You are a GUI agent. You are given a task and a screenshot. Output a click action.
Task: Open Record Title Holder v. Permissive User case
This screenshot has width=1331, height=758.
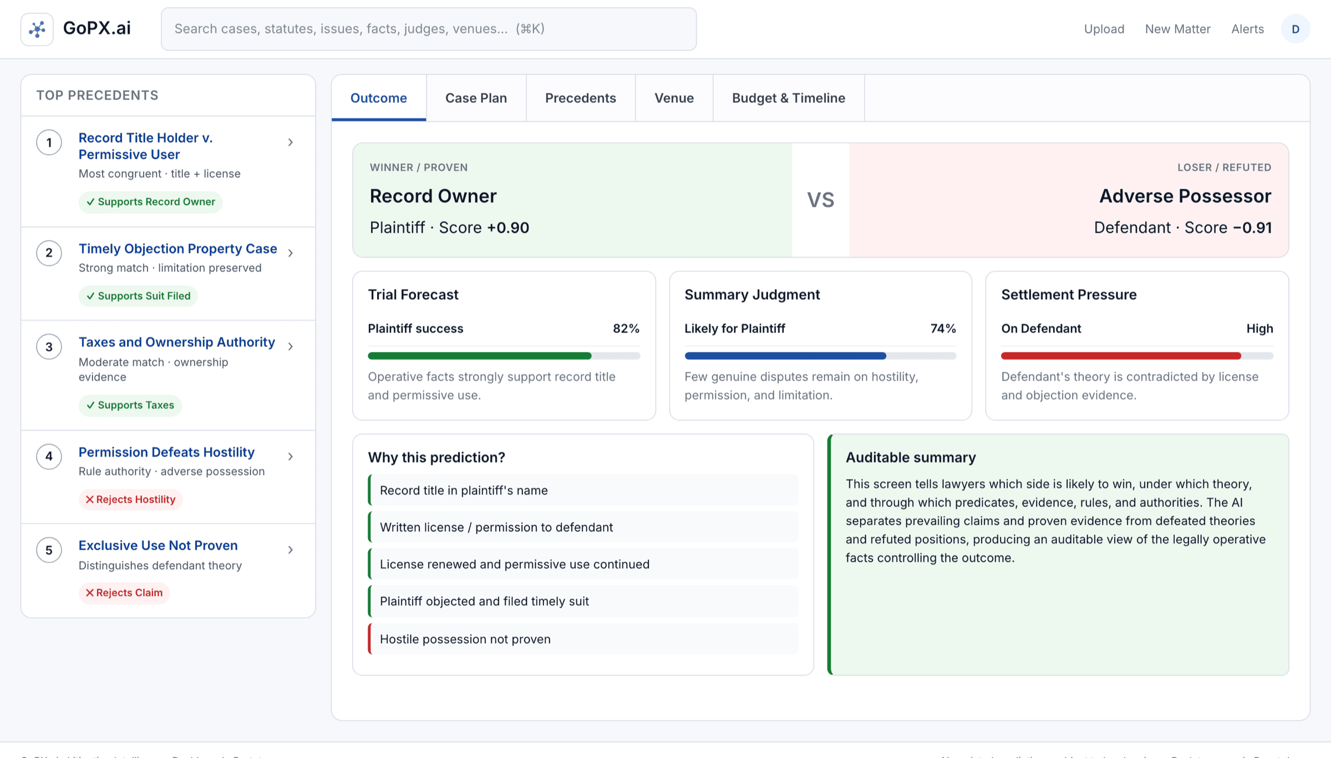145,146
